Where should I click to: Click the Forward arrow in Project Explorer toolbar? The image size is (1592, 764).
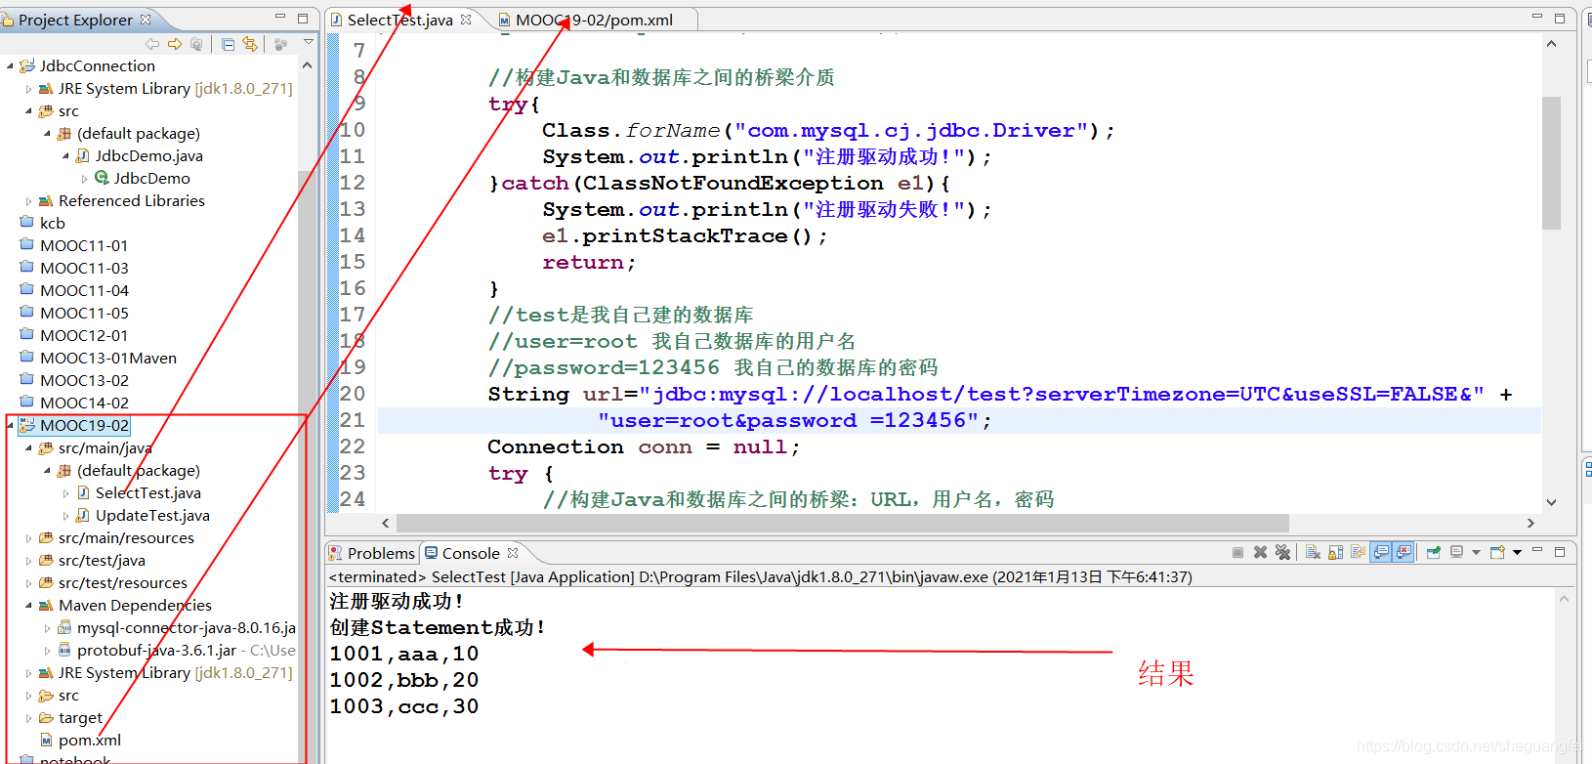pyautogui.click(x=175, y=44)
